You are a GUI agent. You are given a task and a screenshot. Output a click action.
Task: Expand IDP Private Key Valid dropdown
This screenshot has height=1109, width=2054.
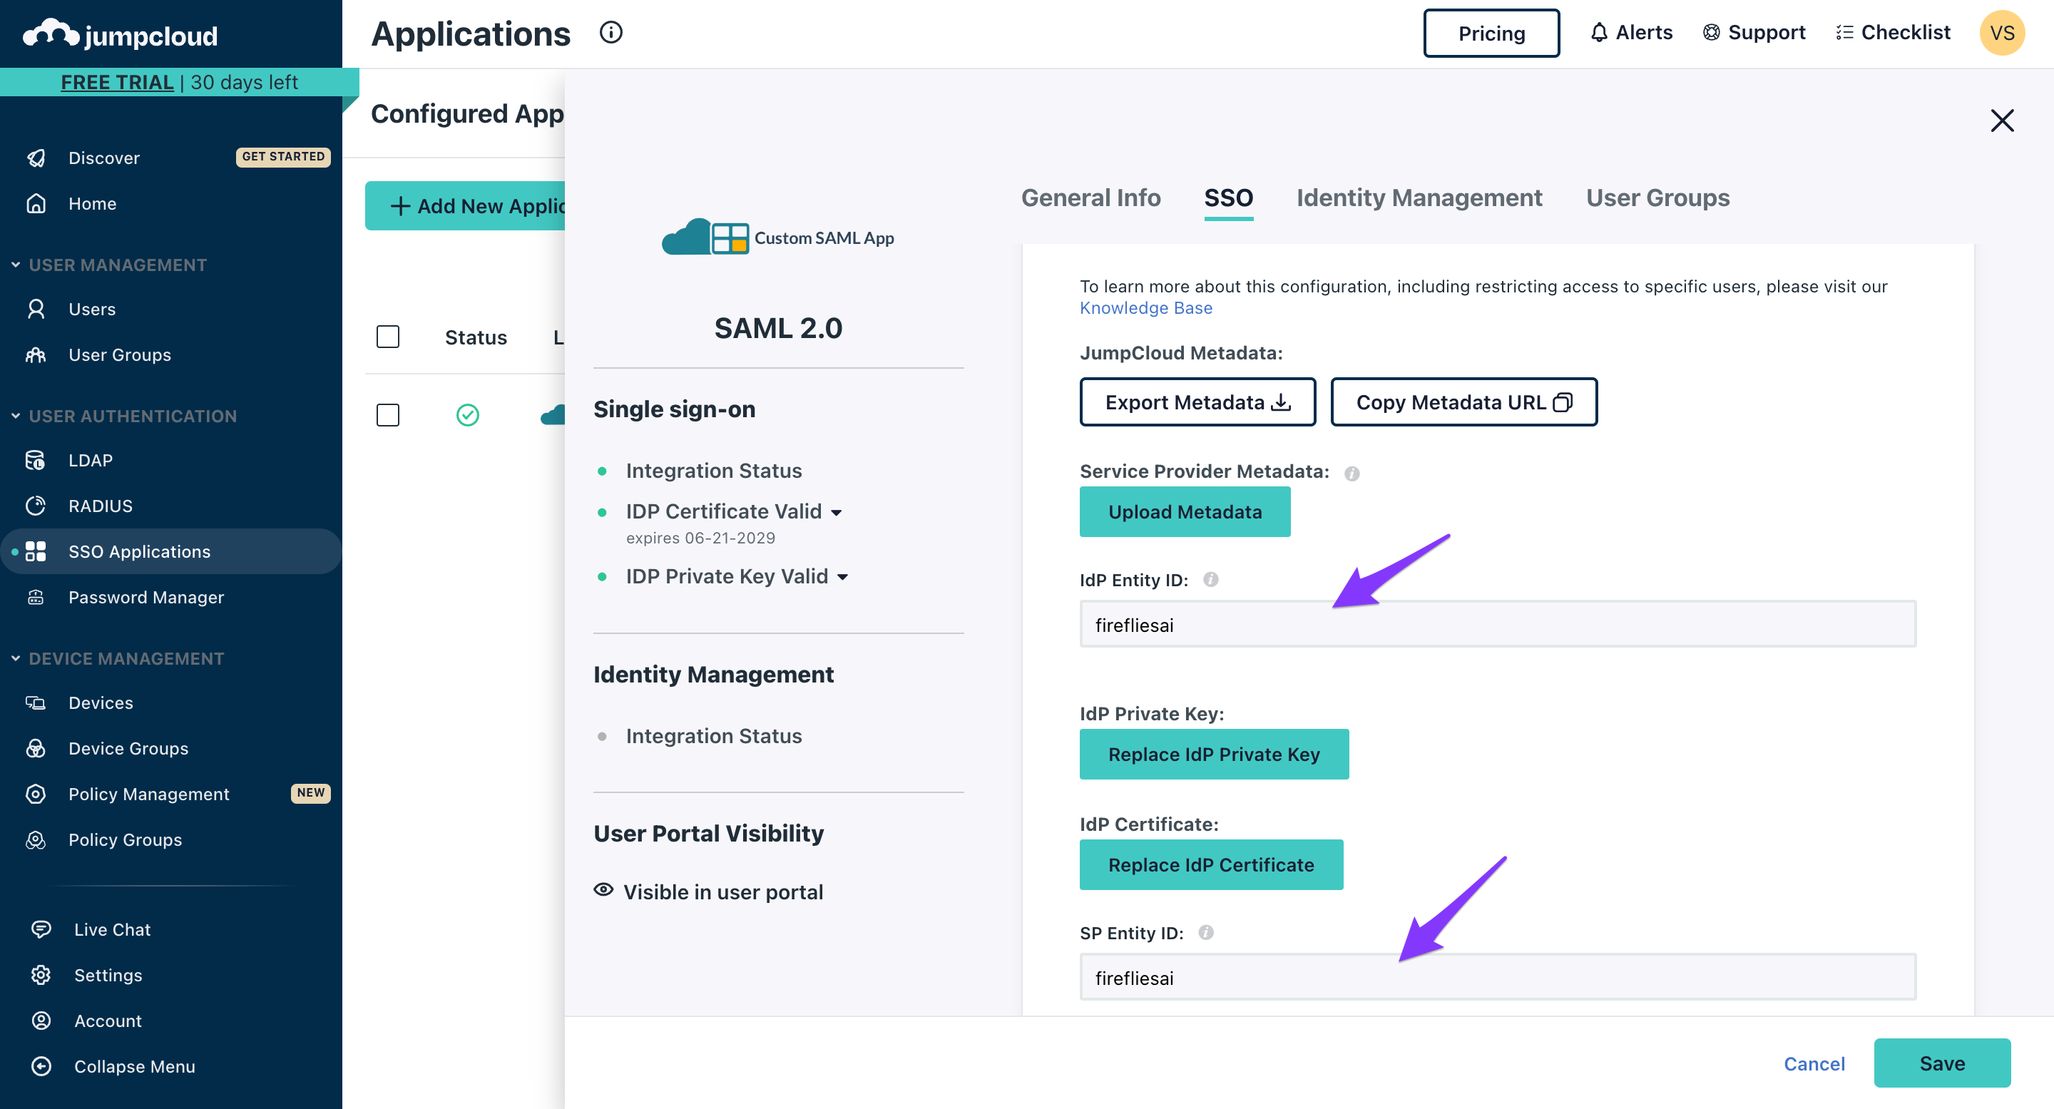(x=843, y=577)
